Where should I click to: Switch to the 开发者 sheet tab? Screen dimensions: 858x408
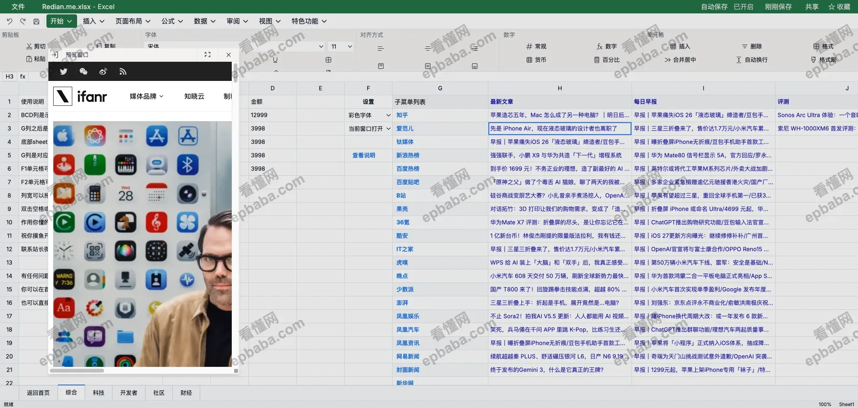[x=129, y=392]
